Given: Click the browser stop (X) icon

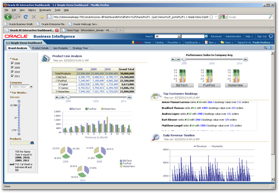Looking at the screenshot, I should click(x=33, y=17).
